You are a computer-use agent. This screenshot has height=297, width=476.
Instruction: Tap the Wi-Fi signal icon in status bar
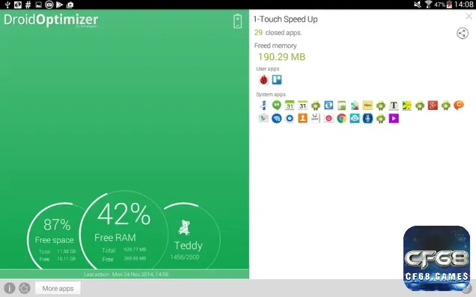[x=428, y=4]
